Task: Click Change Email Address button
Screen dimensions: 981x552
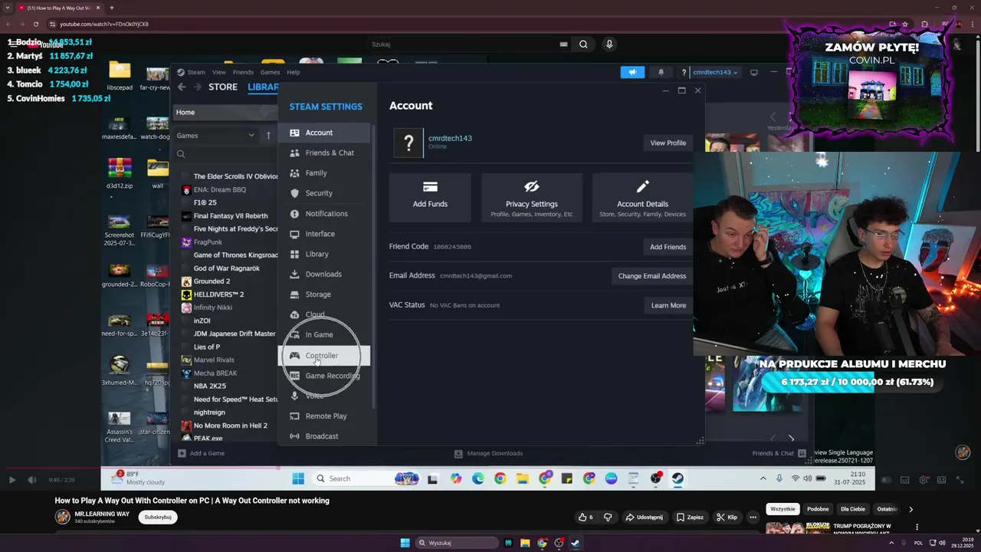Action: (652, 276)
